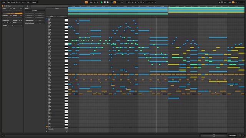The image size is (246, 138).
Task: Toggle the computer MIDI keyboard icon
Action: point(222,2)
